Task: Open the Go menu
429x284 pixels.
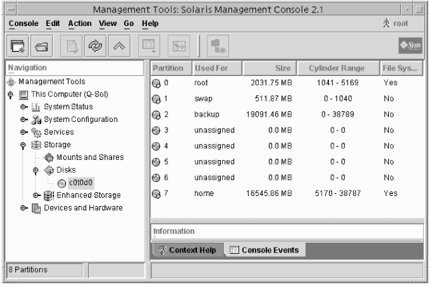Action: coord(128,23)
